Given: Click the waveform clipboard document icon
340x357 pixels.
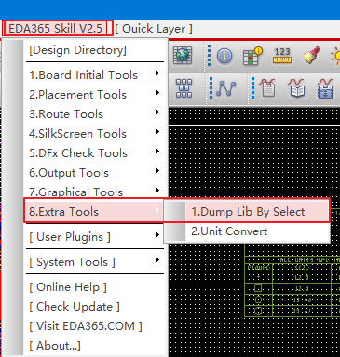Looking at the screenshot, I should (x=267, y=88).
